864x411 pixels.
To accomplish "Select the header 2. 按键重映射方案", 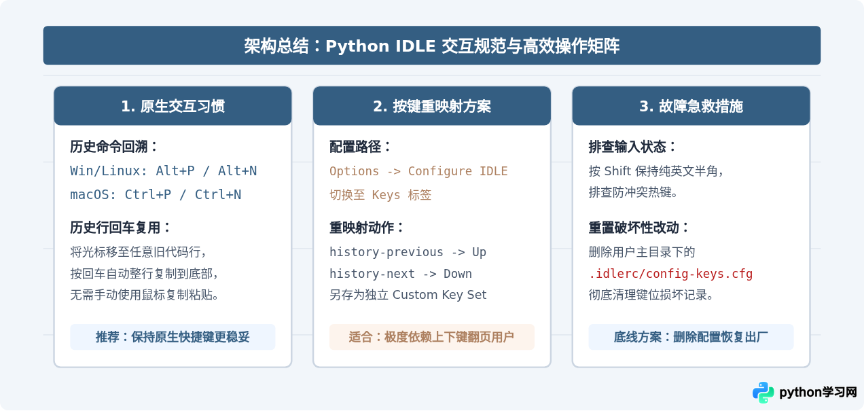I will coord(432,106).
